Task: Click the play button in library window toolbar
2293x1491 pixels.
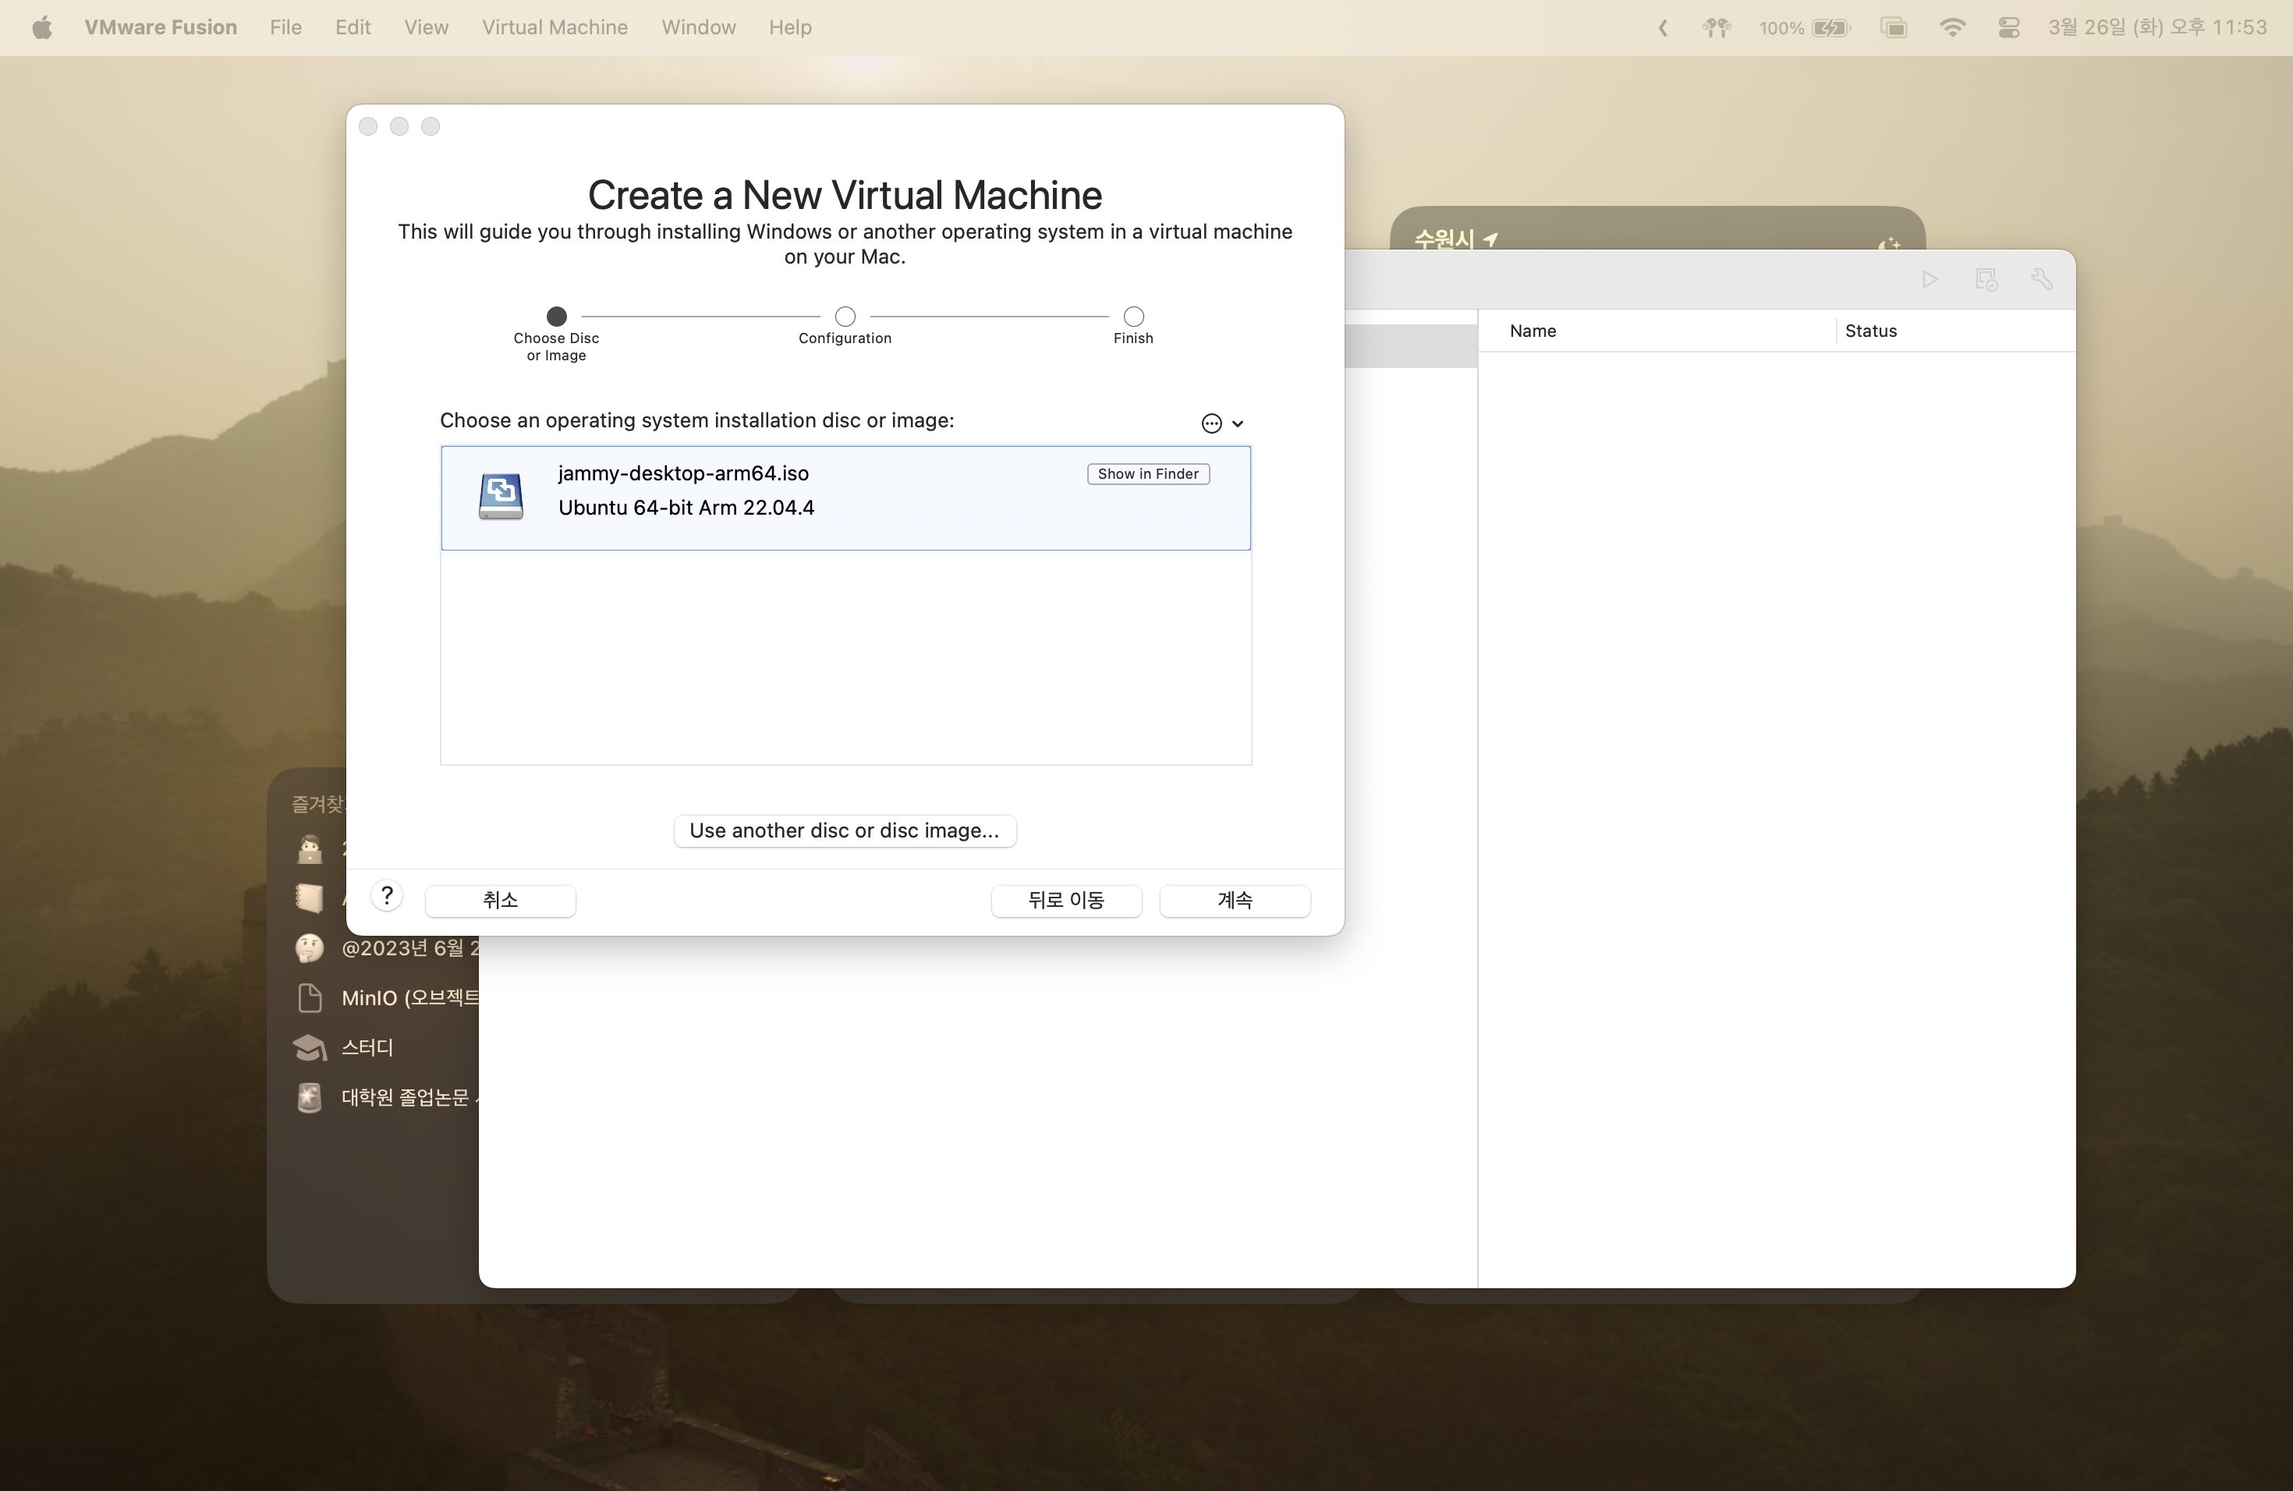Action: click(1930, 279)
